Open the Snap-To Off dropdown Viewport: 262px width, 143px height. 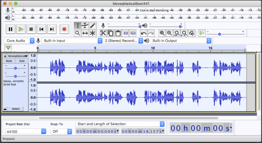61,131
